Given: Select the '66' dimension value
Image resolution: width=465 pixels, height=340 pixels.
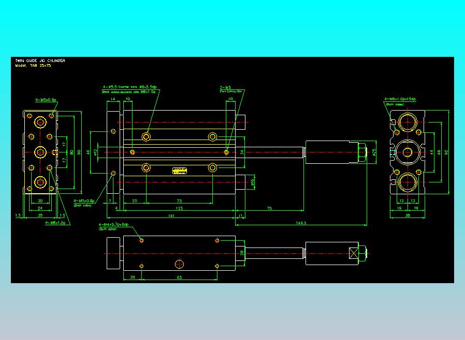Looking at the screenshot, I should 439,152.
